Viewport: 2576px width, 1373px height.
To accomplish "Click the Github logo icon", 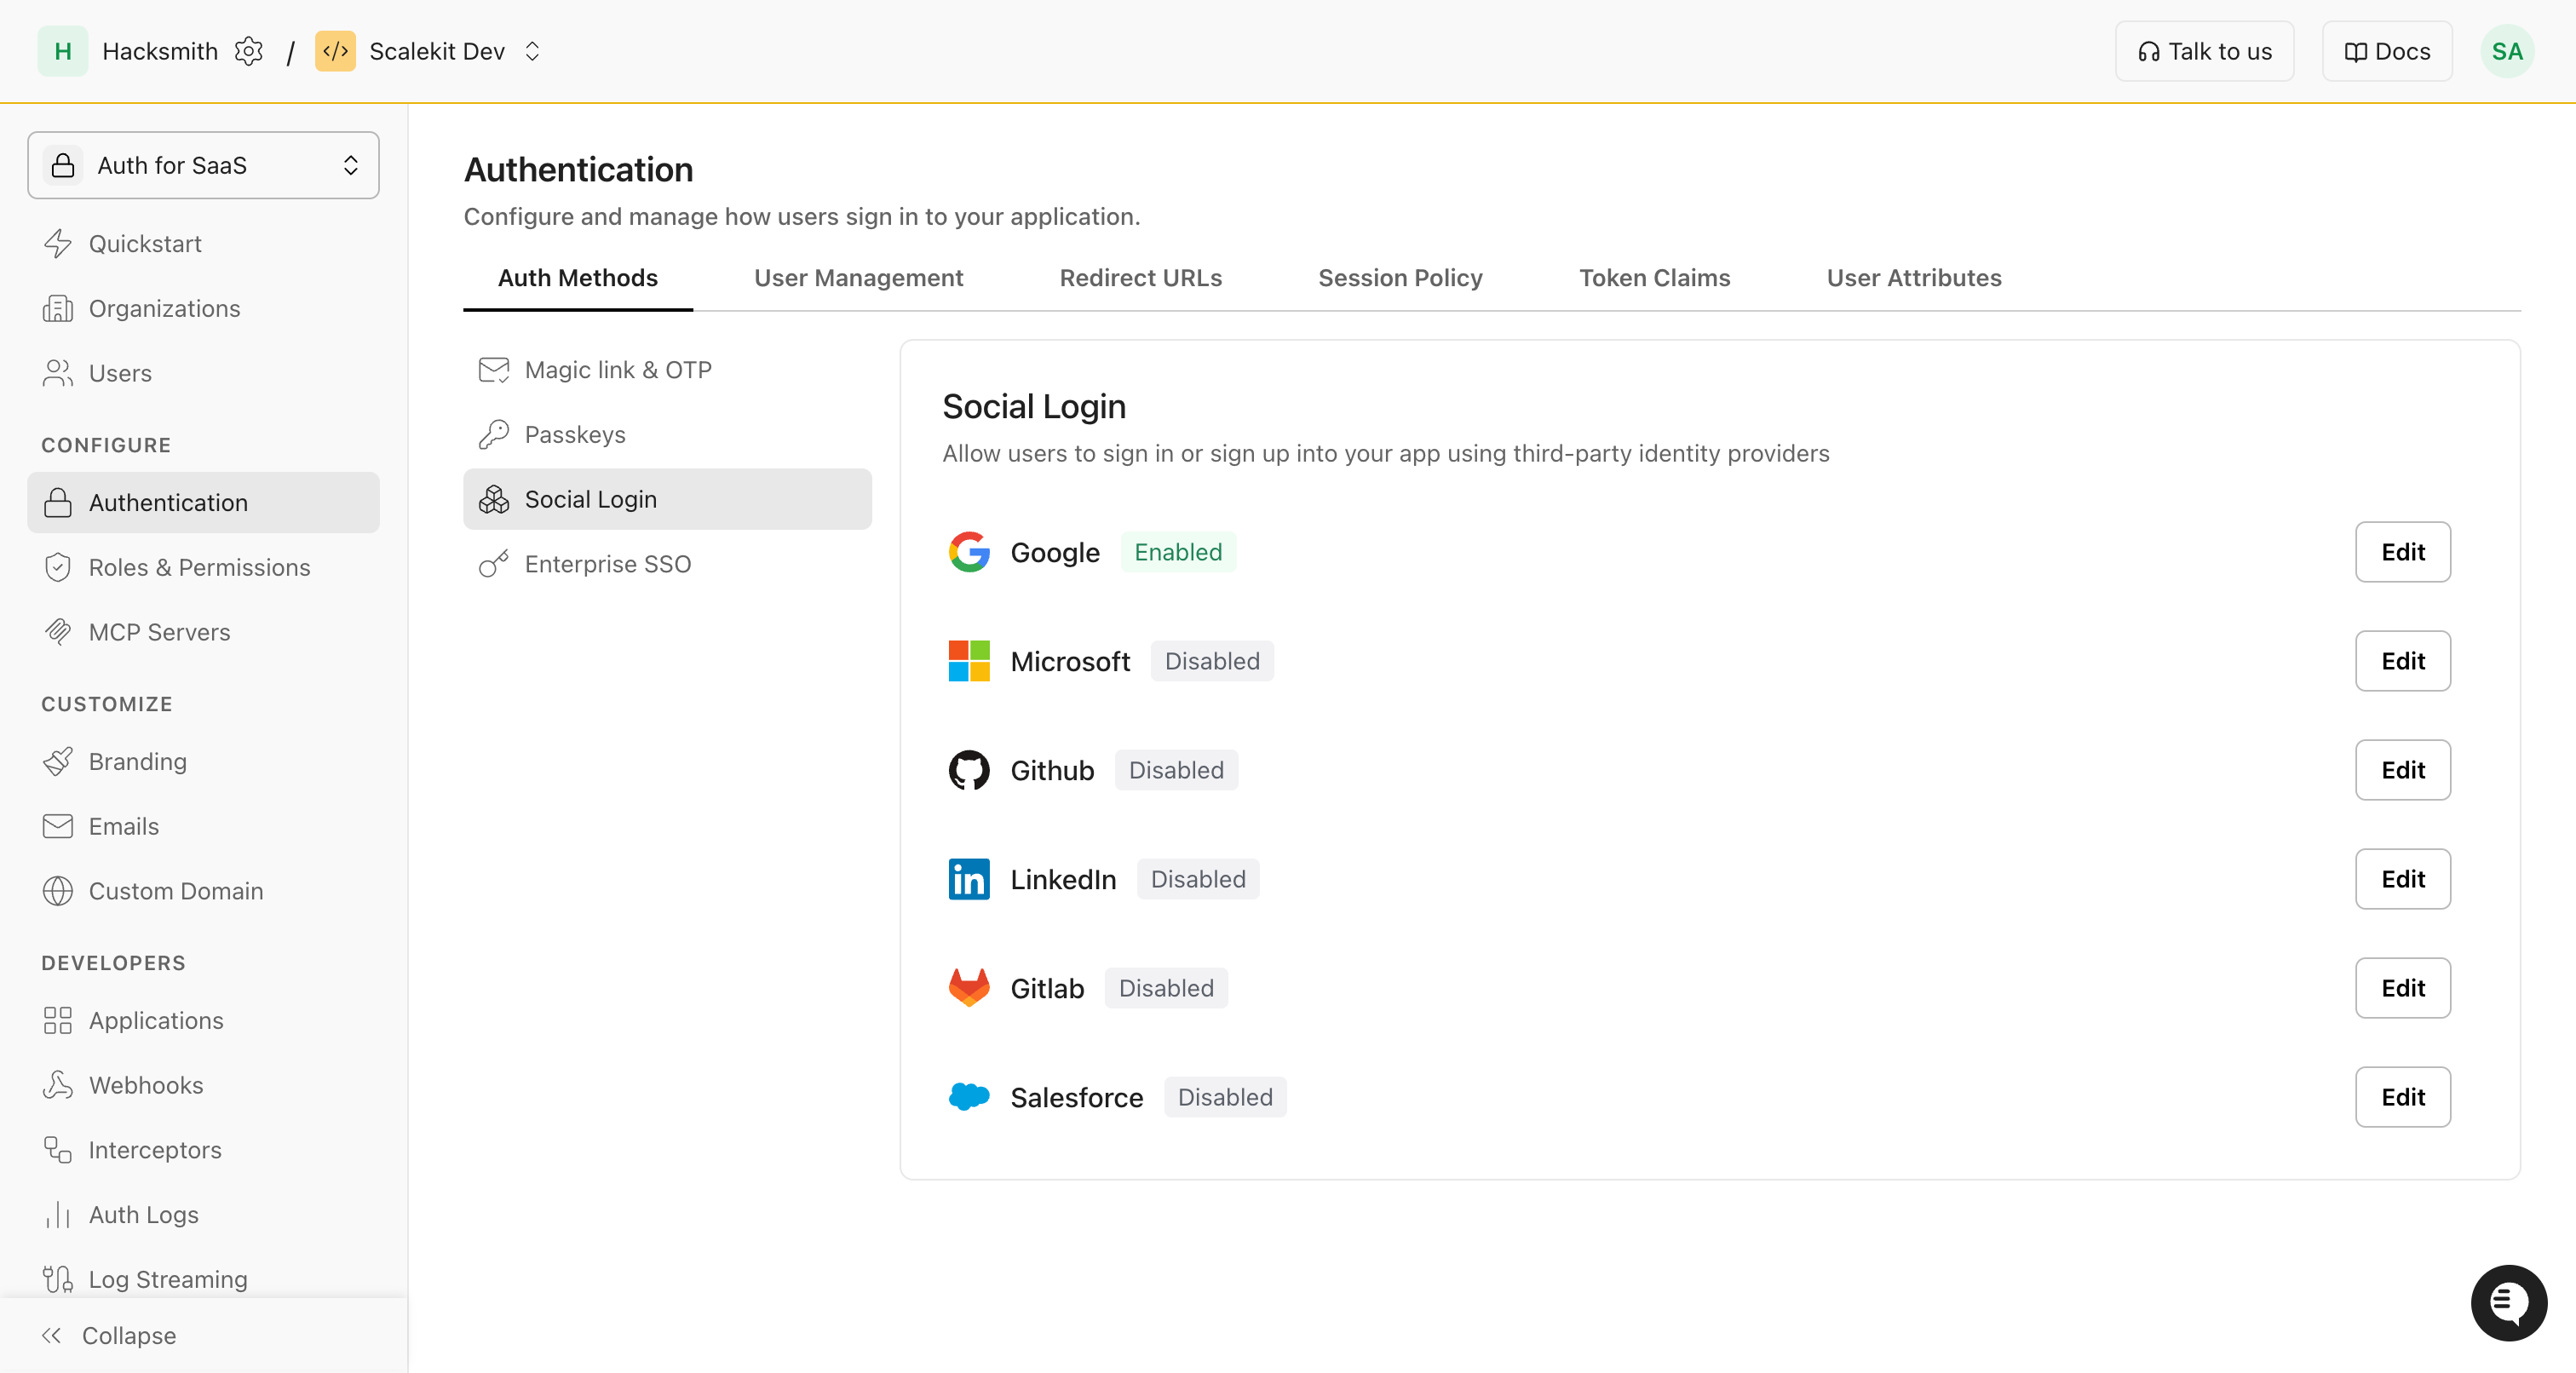I will click(968, 770).
